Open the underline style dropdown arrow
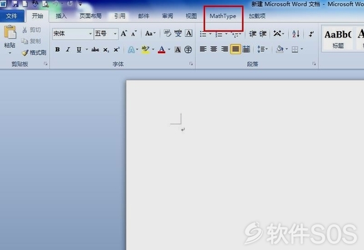The width and height of the screenshot is (364, 250). pos(87,49)
